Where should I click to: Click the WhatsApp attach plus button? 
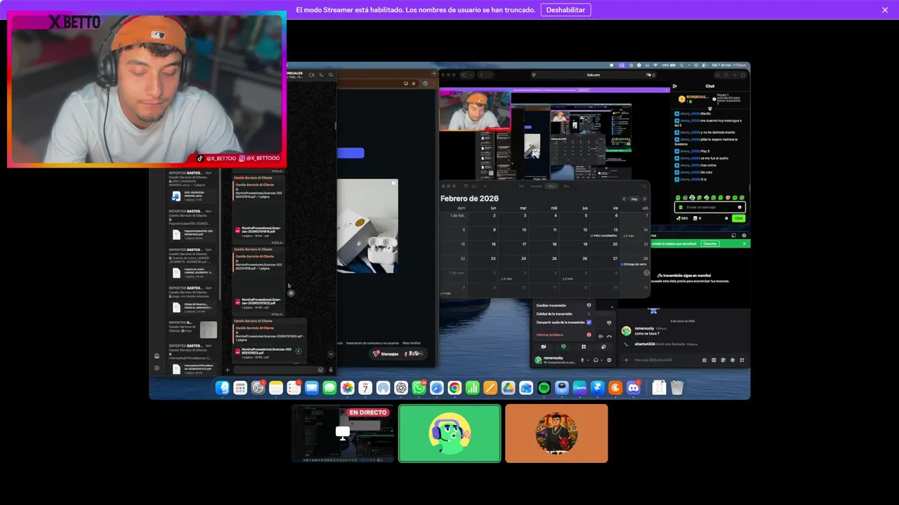227,370
